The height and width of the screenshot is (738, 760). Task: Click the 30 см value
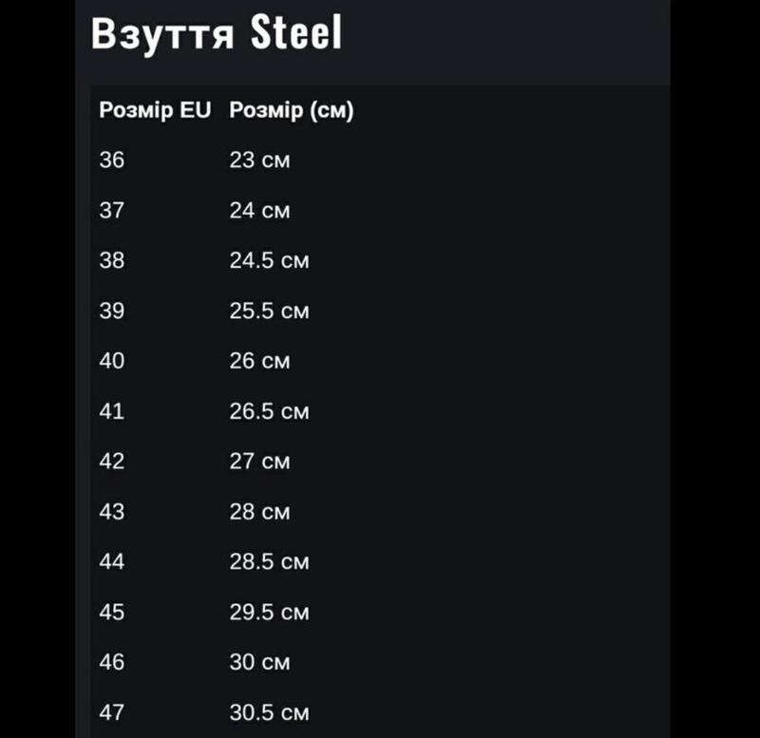(259, 662)
